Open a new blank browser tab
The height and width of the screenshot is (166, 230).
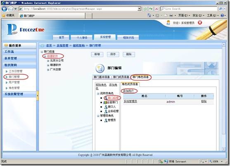89,16
